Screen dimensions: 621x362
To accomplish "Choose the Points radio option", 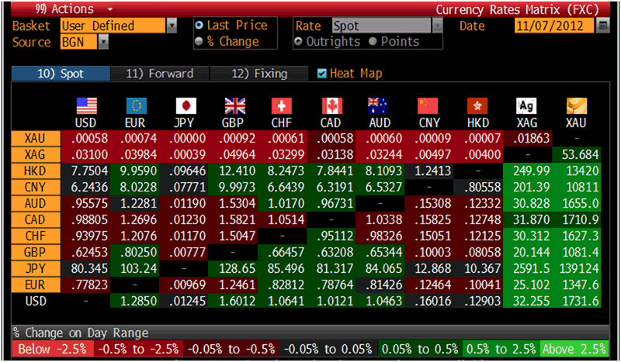I will (373, 42).
